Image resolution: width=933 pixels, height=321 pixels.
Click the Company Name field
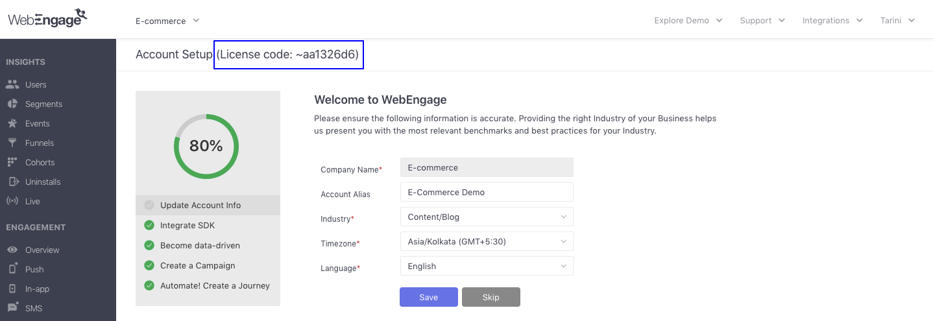click(487, 167)
